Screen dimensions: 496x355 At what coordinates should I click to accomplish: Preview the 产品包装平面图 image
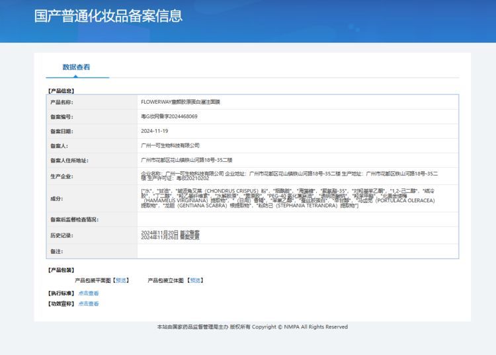coord(122,280)
